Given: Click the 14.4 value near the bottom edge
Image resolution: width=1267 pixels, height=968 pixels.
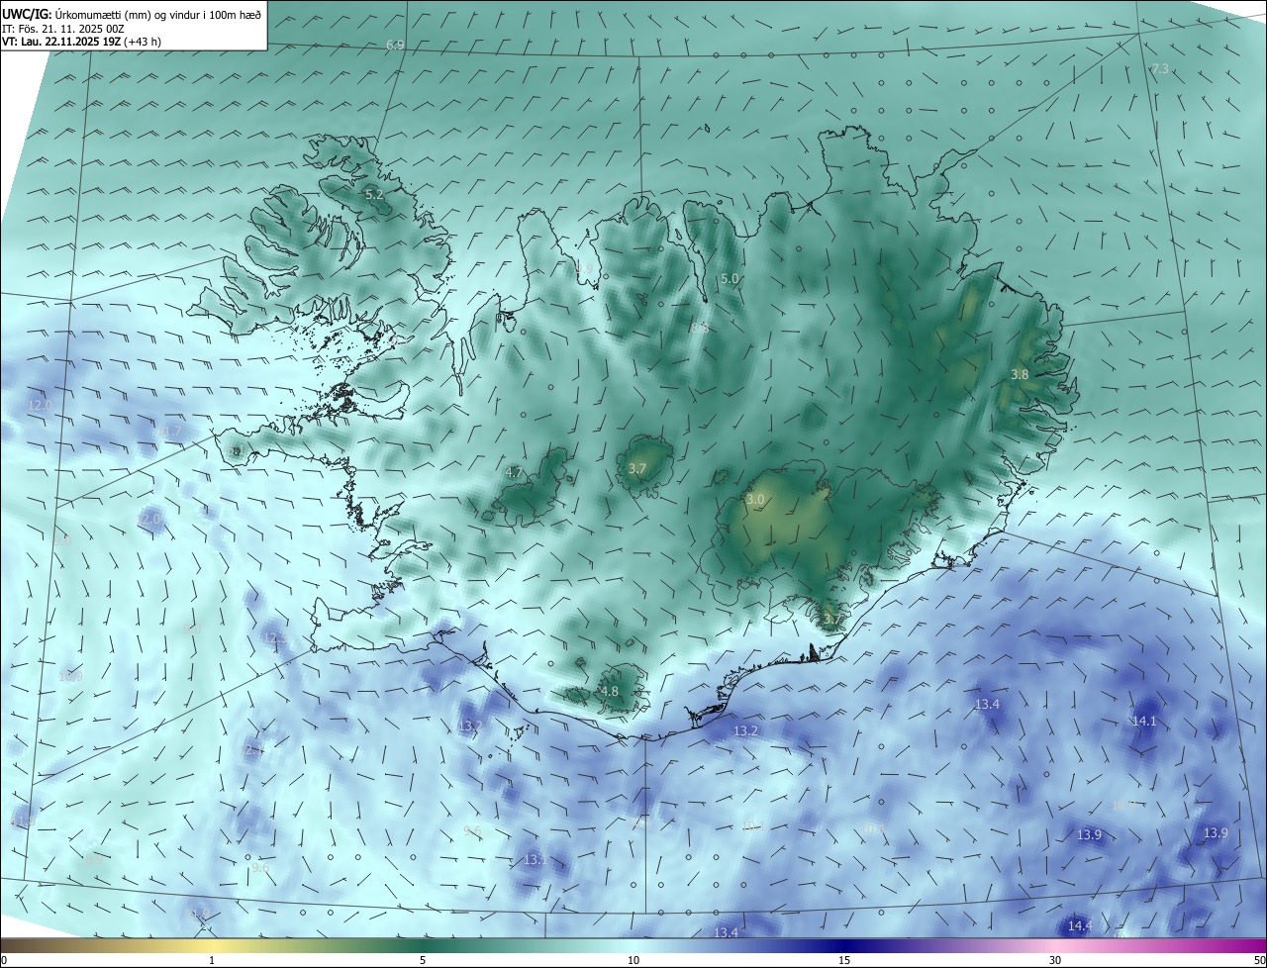Looking at the screenshot, I should pyautogui.click(x=1080, y=925).
